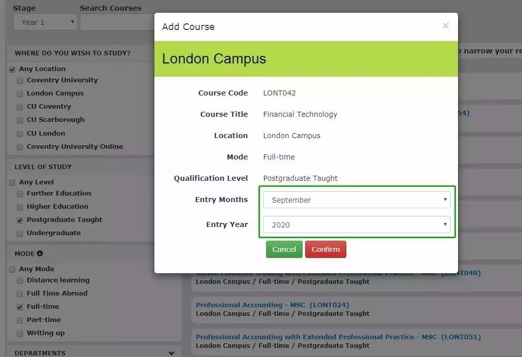This screenshot has width=522, height=357.
Task: Click the green Cancel button
Action: pos(284,249)
